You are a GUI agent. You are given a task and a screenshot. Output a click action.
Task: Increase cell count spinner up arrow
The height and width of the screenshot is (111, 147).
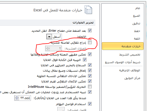pos(17,97)
